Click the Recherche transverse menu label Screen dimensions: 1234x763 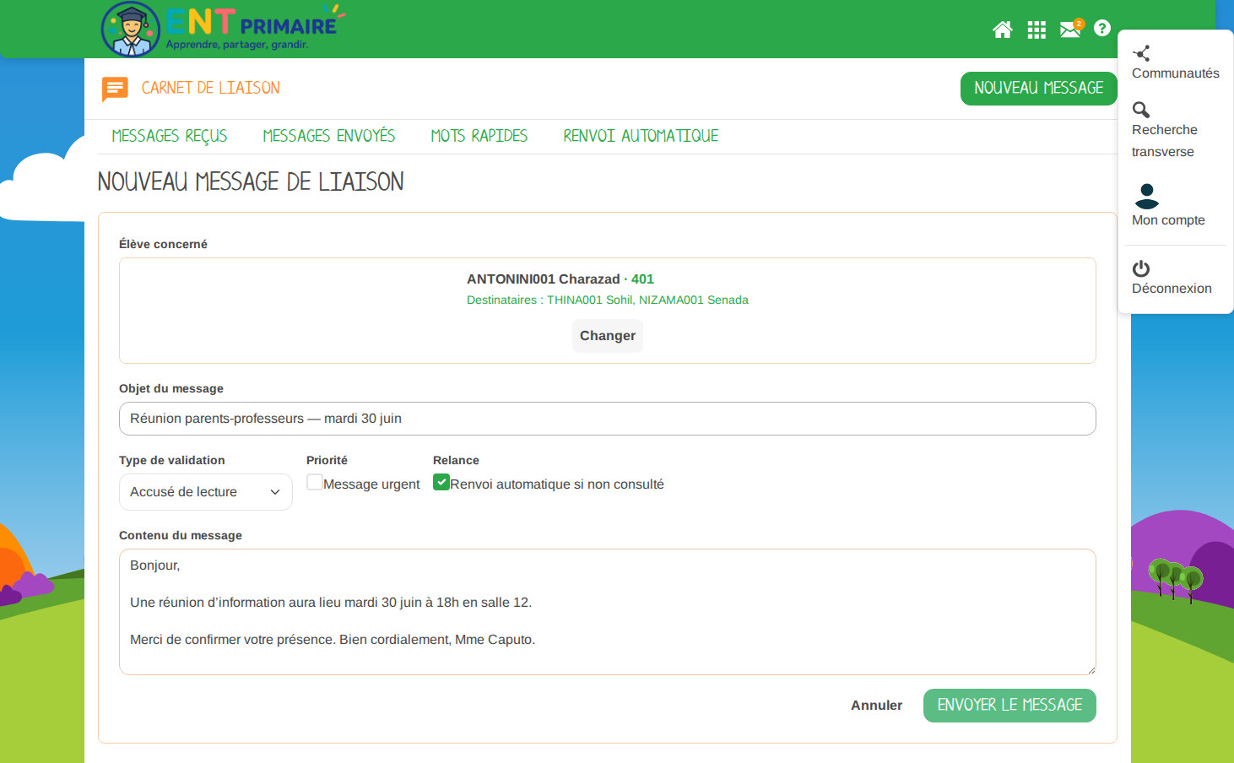tap(1165, 141)
